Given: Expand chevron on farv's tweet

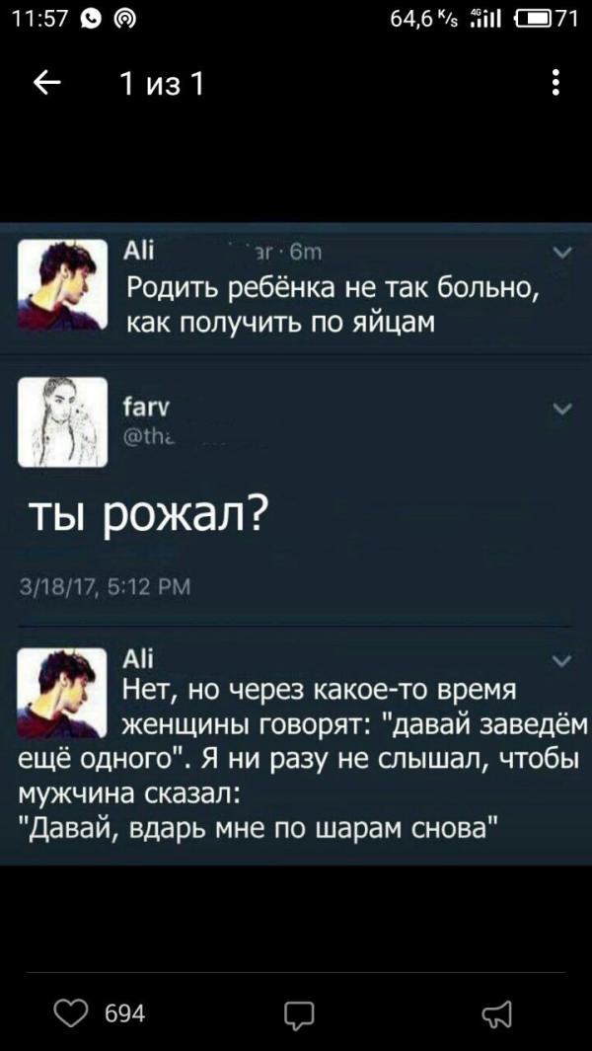Looking at the screenshot, I should [561, 409].
